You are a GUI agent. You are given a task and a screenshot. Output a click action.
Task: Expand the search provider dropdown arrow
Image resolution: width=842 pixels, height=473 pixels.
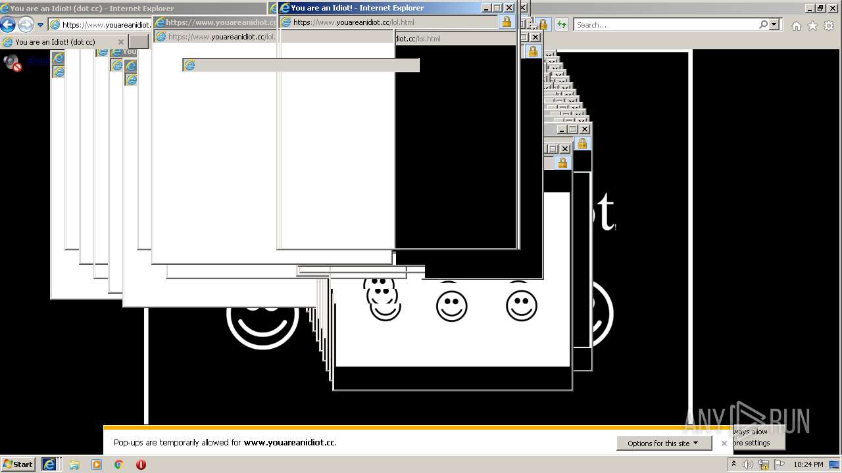(x=774, y=24)
